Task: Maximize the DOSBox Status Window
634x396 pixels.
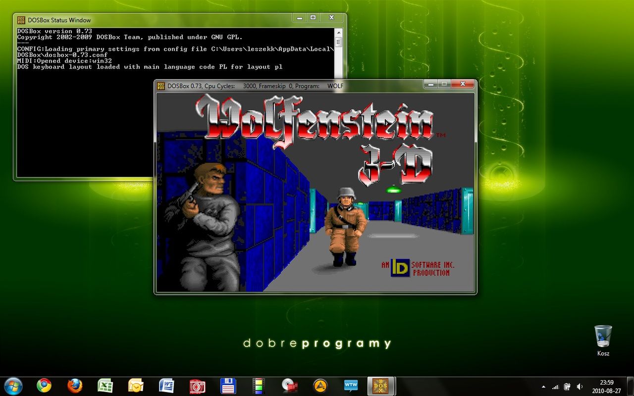Action: (x=313, y=18)
